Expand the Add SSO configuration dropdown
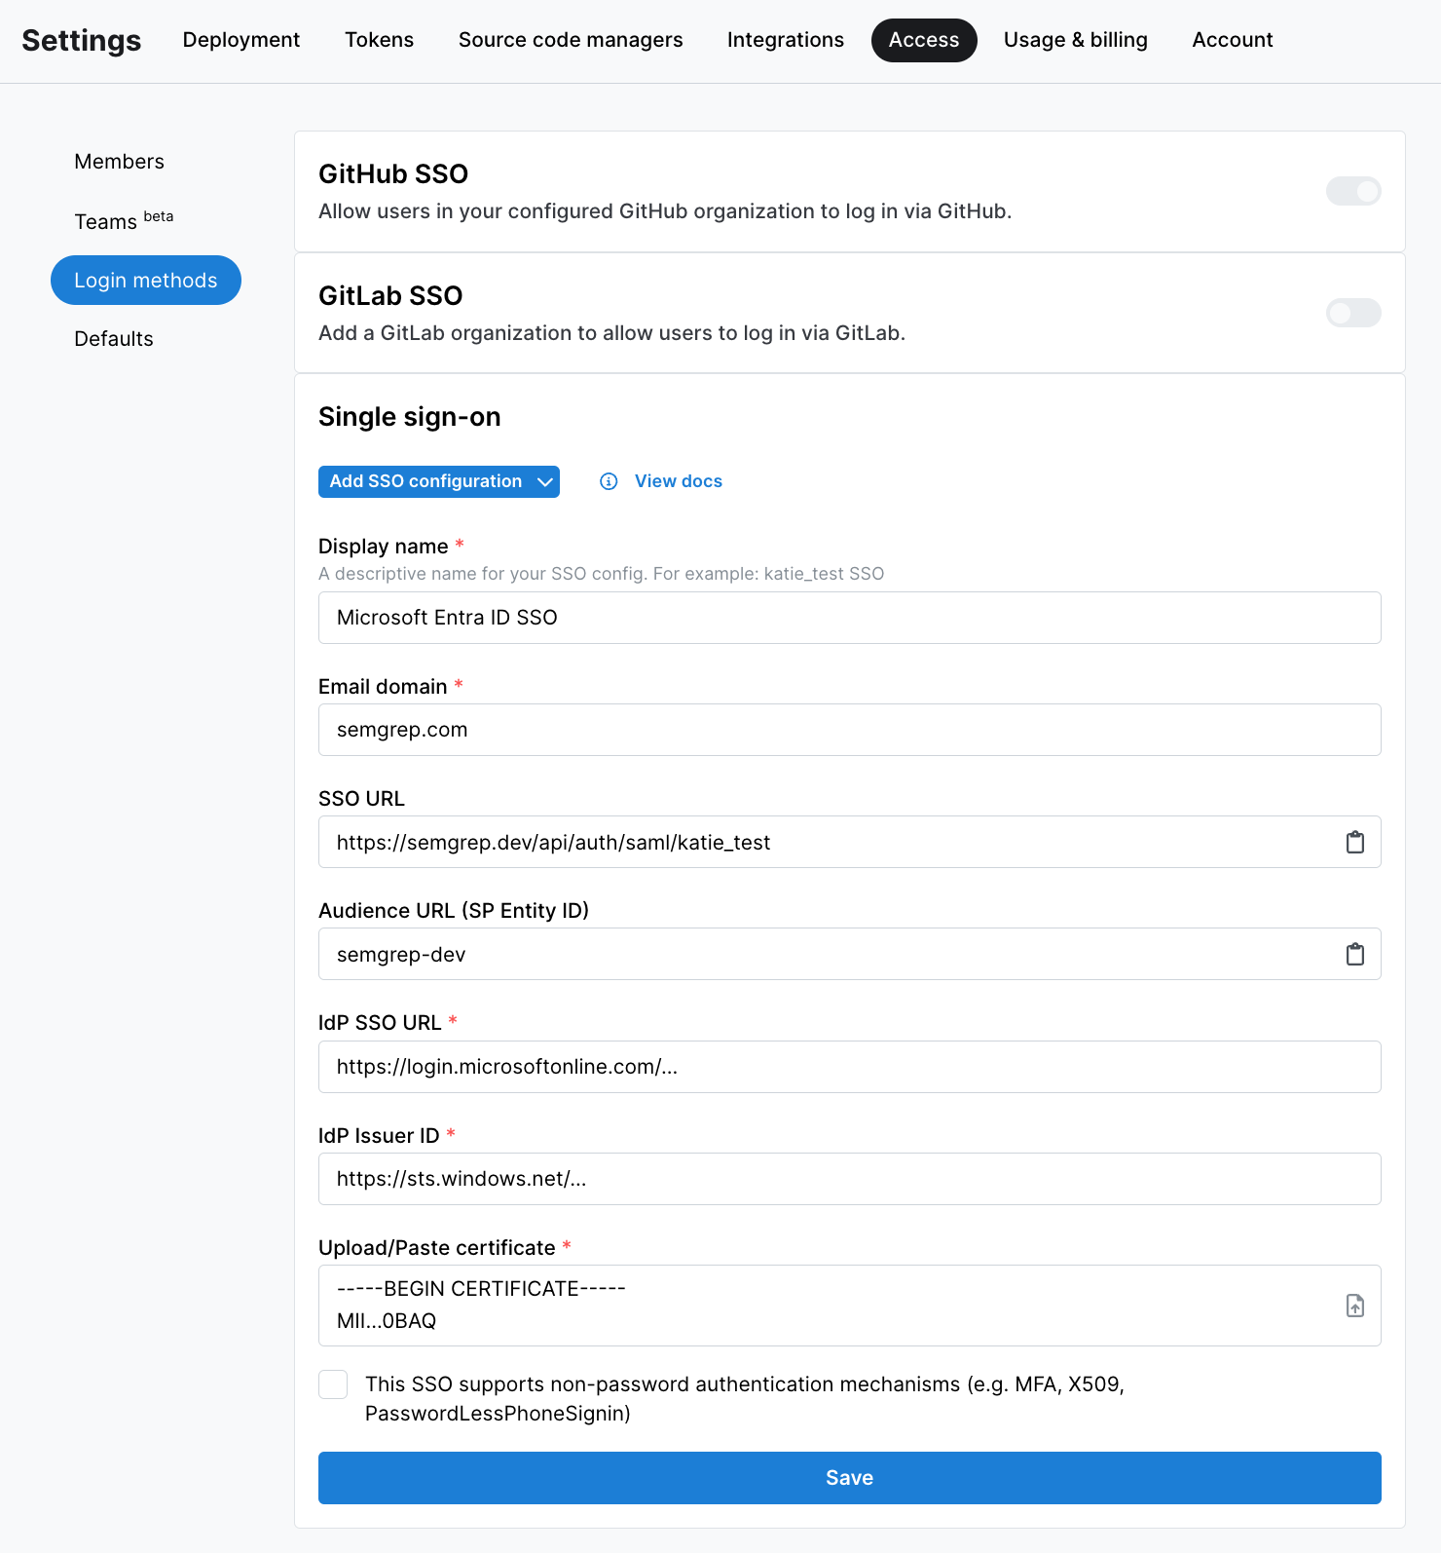The image size is (1441, 1553). point(438,481)
